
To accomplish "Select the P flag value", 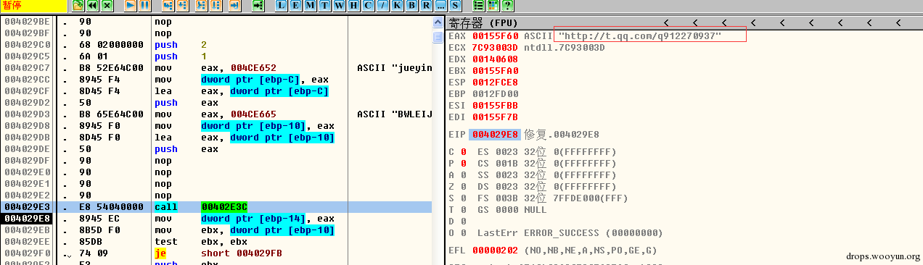I will 464,164.
